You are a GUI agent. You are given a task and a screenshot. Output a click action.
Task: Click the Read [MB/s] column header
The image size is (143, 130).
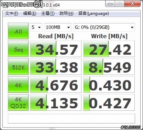[56, 36]
